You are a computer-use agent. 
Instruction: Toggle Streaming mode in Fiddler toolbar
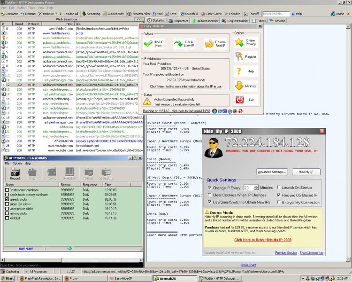[x=91, y=14]
